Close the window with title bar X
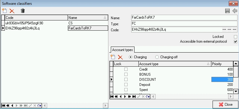Viewport: 239px width, 109px height. pyautogui.click(x=233, y=3)
